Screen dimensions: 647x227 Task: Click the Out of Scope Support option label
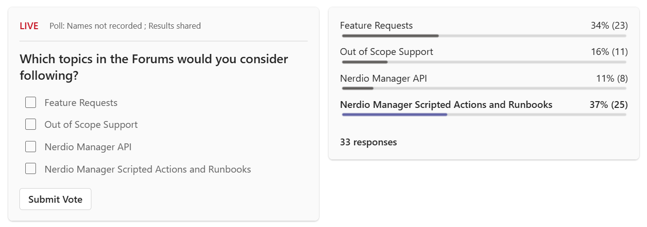(x=91, y=124)
